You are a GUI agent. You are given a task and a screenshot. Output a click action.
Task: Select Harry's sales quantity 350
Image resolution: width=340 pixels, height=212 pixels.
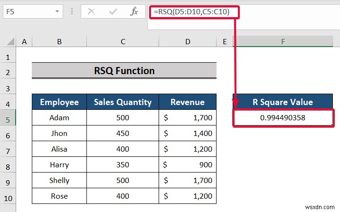point(123,164)
